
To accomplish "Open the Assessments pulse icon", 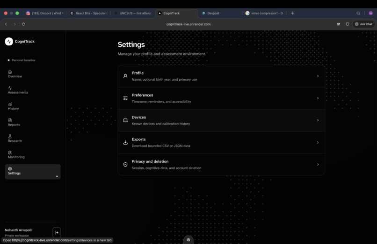I will (10, 88).
